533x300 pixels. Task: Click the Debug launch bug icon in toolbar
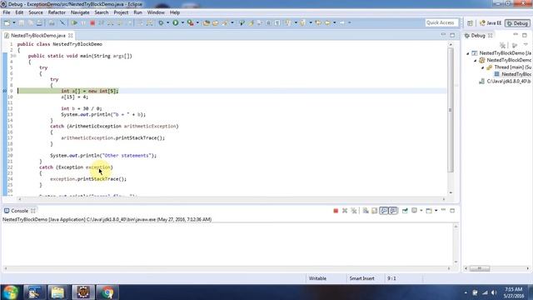(161, 22)
